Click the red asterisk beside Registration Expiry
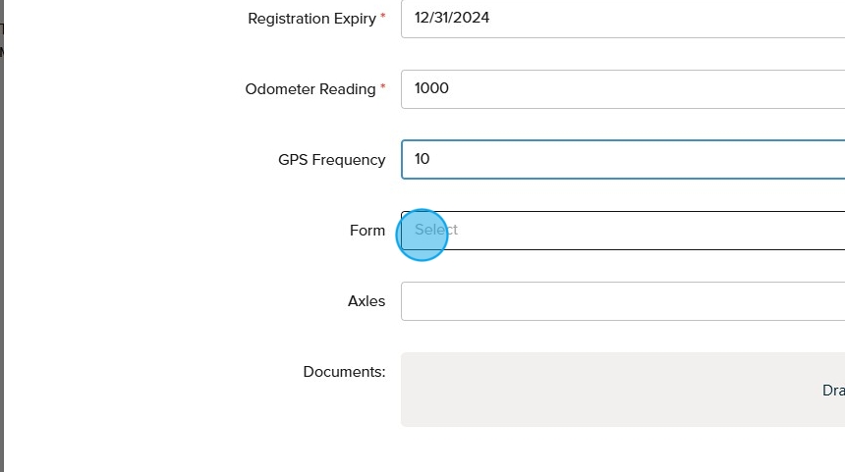Image resolution: width=845 pixels, height=472 pixels. click(383, 18)
